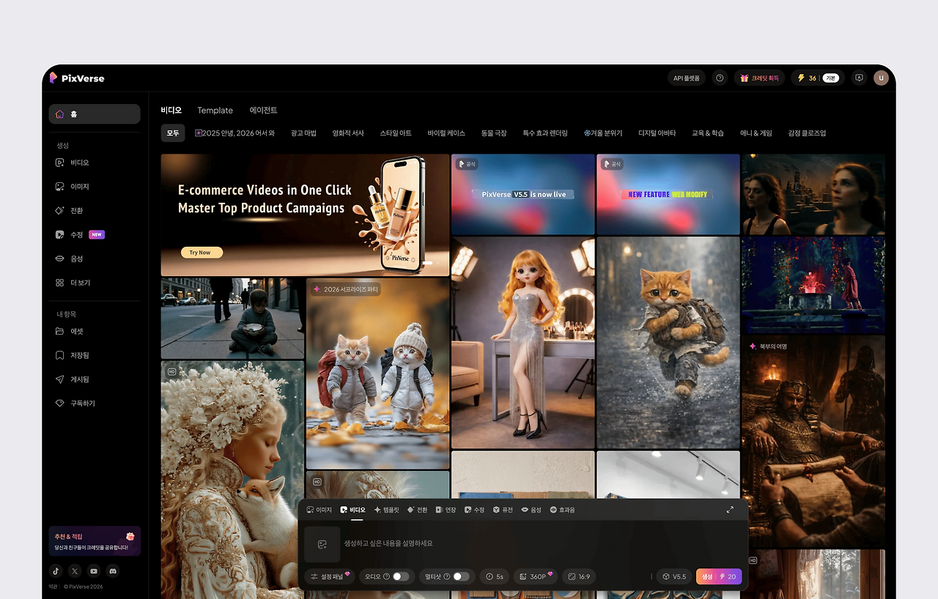Open the TikTok social link
938x599 pixels.
pos(56,571)
